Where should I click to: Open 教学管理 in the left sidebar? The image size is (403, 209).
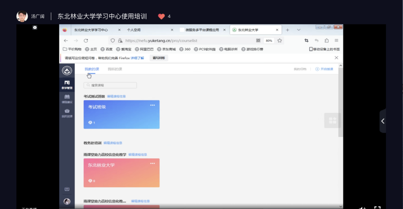point(67,84)
